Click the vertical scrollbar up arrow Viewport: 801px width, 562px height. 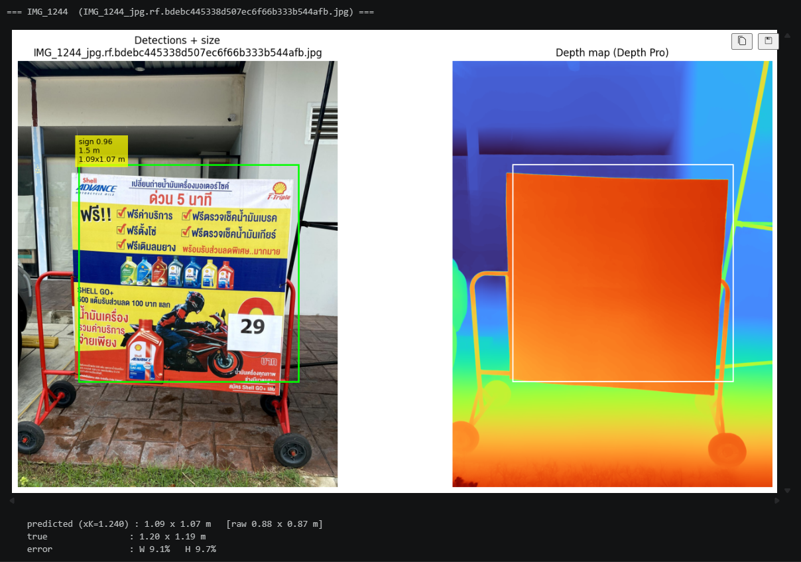click(x=788, y=35)
